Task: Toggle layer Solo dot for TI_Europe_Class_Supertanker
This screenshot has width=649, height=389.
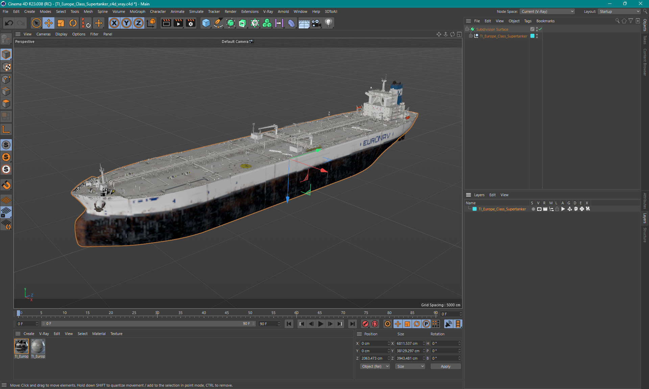Action: (x=533, y=209)
